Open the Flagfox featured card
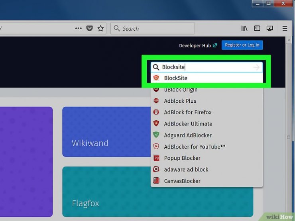Image resolution: width=295 pixels, height=221 pixels. (x=157, y=192)
